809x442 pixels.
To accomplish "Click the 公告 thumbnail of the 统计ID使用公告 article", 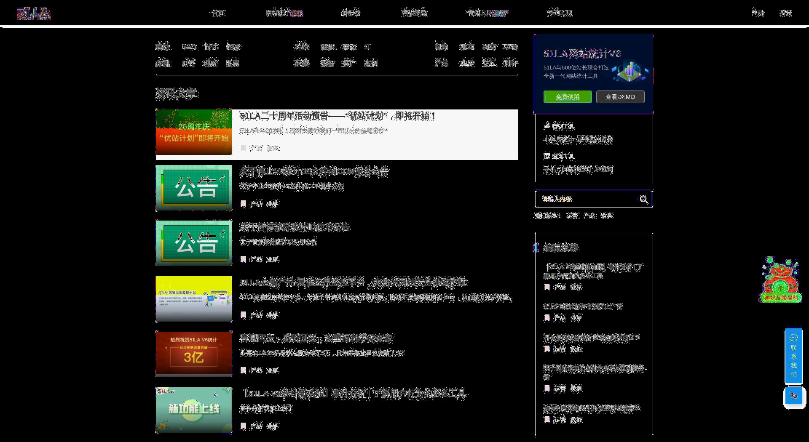I will 194,243.
